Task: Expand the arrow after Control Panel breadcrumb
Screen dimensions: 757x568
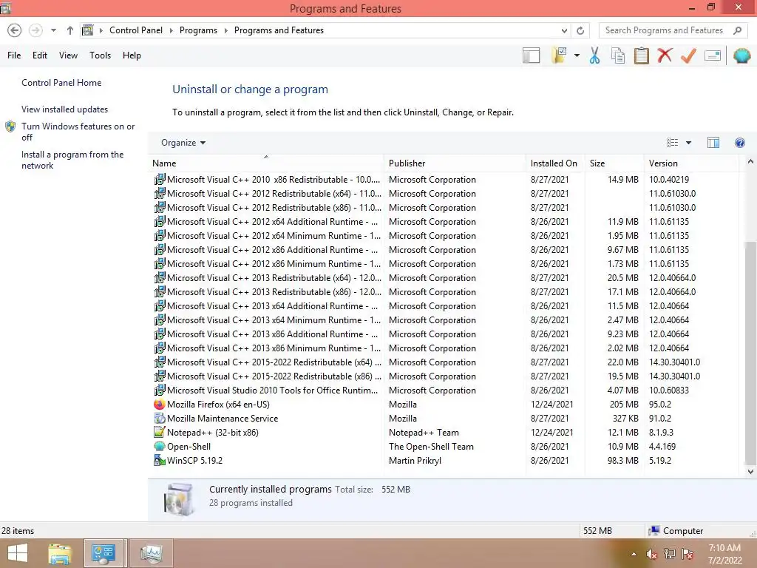Action: pos(171,30)
